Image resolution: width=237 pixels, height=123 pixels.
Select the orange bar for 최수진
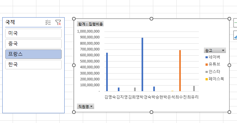(x=180, y=71)
